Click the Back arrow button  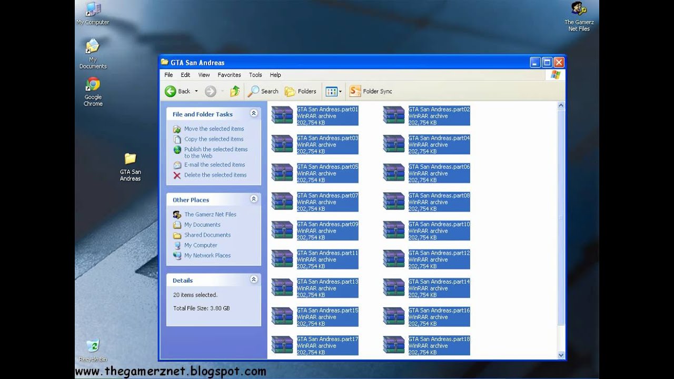[x=177, y=91]
